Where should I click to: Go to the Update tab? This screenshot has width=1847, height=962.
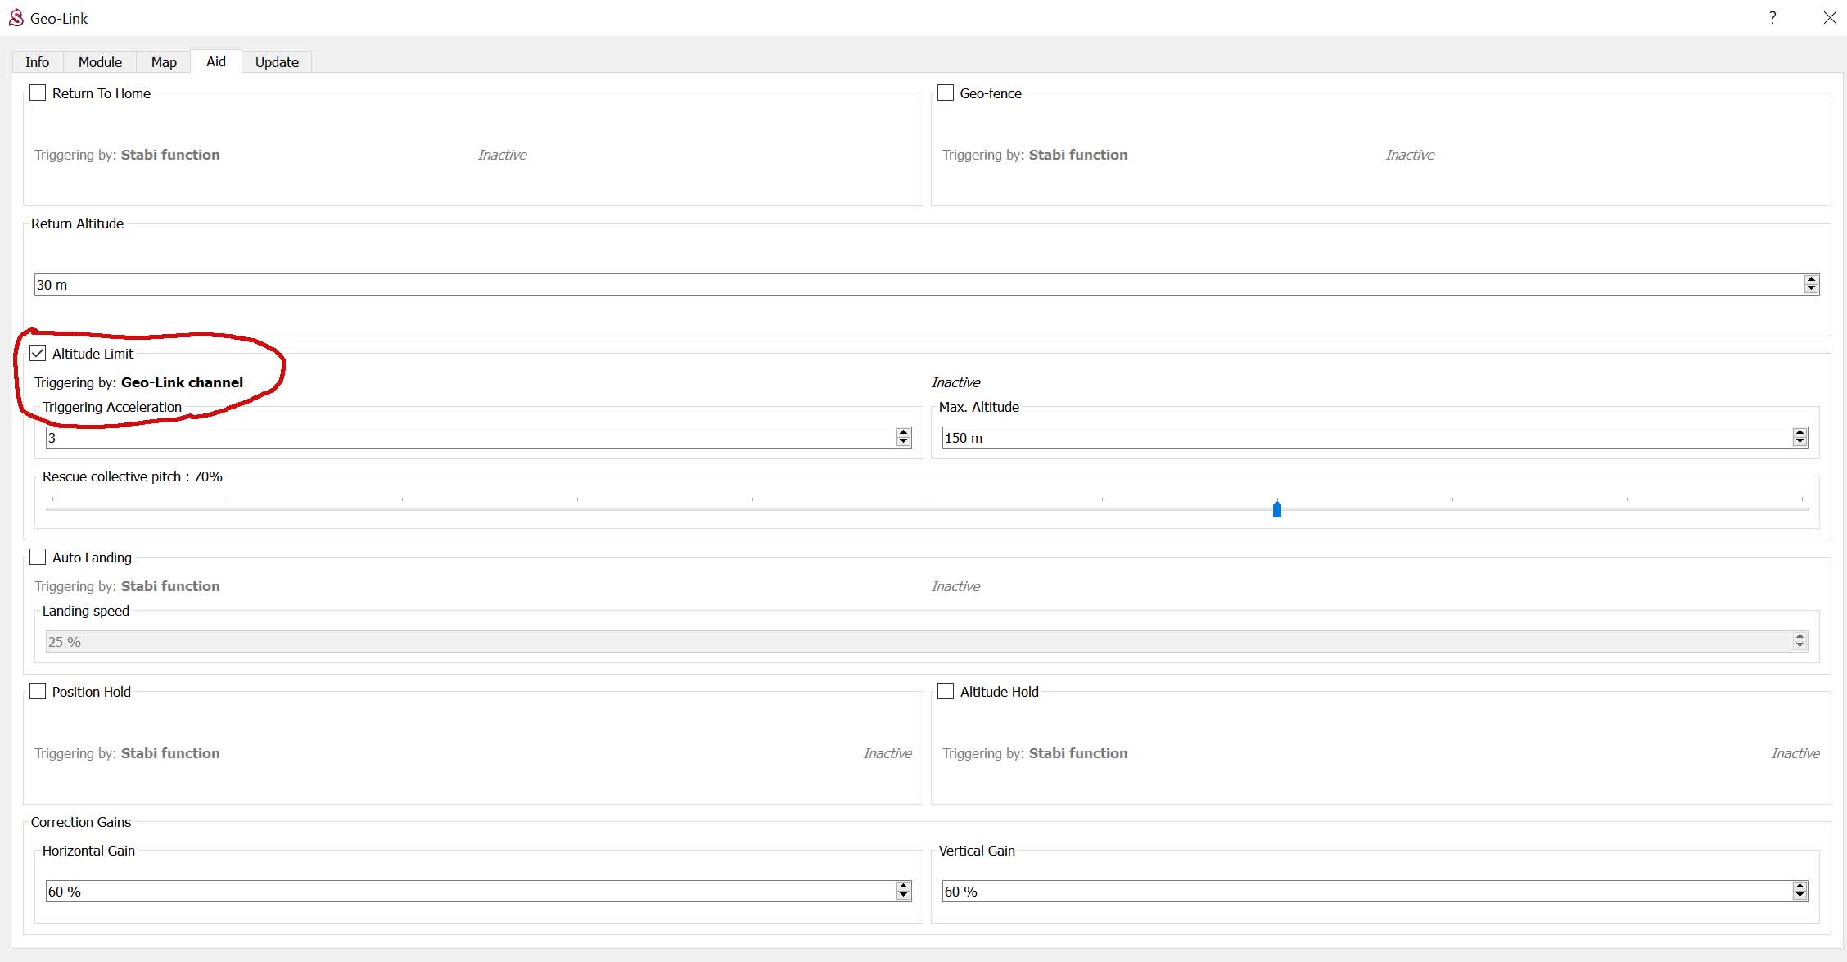click(x=277, y=62)
